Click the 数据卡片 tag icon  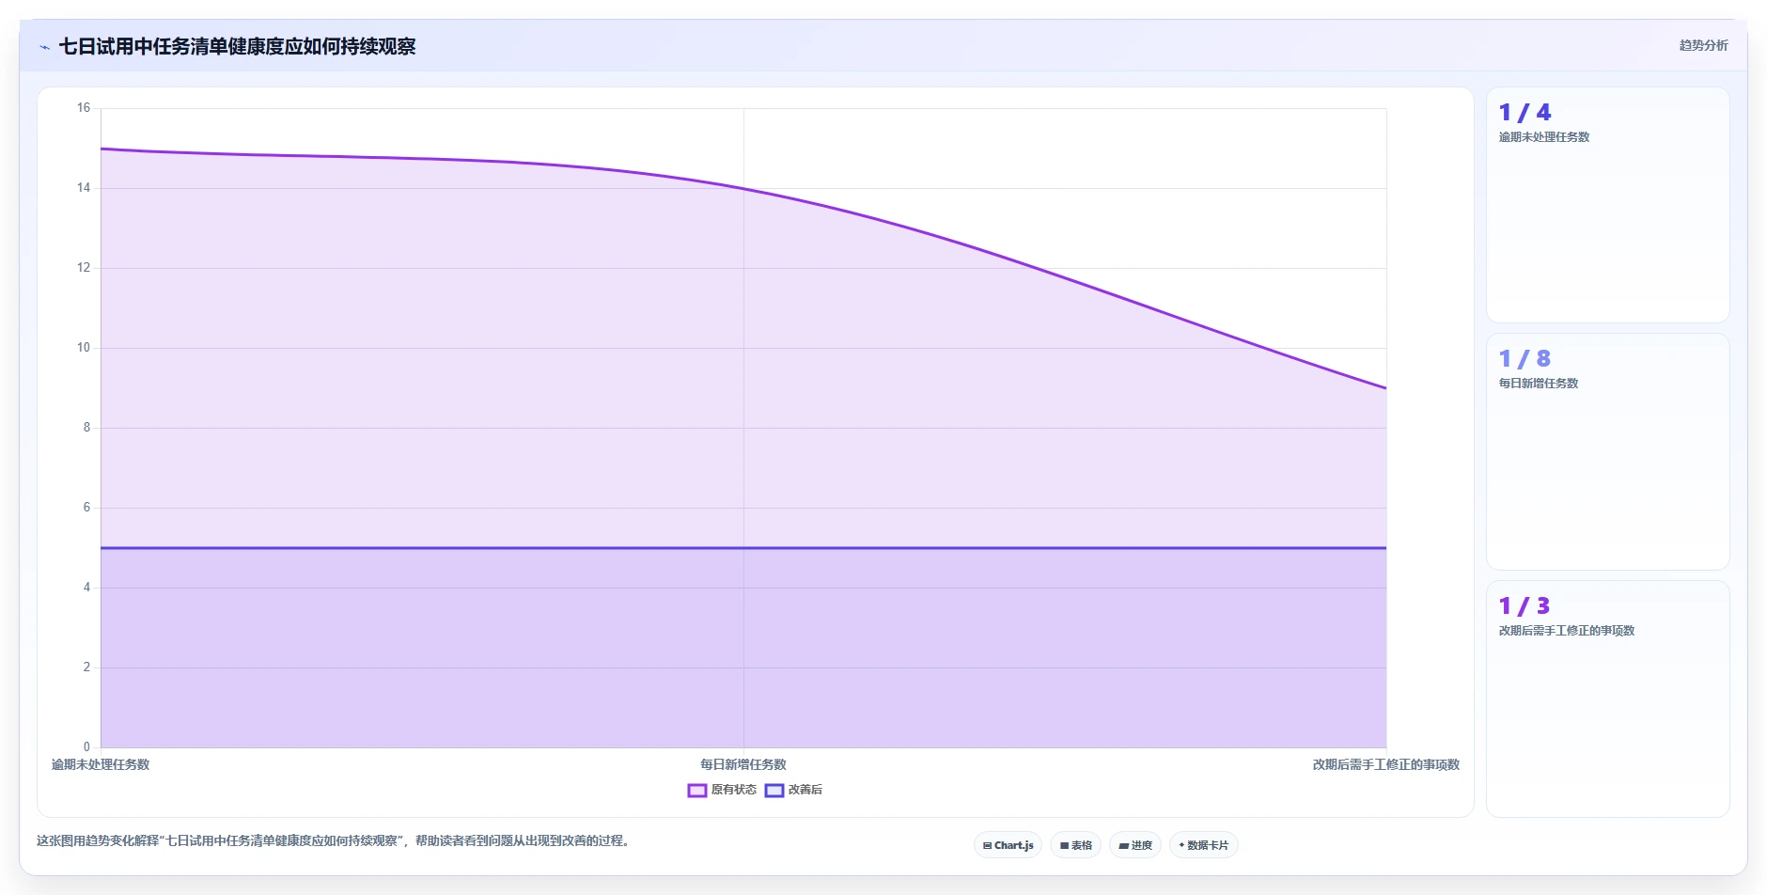[1181, 845]
